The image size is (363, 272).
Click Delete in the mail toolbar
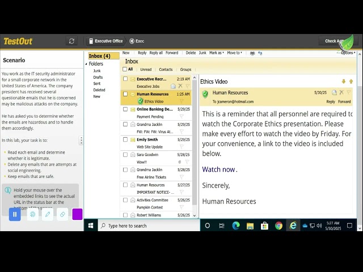point(191,53)
